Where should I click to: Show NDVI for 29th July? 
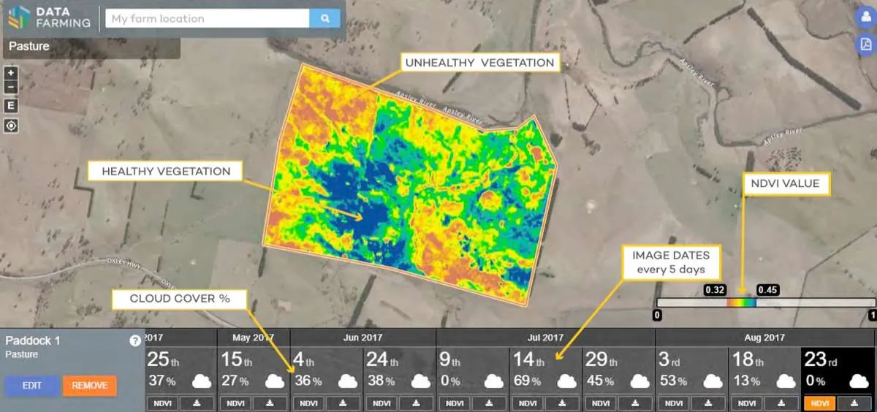tap(600, 403)
